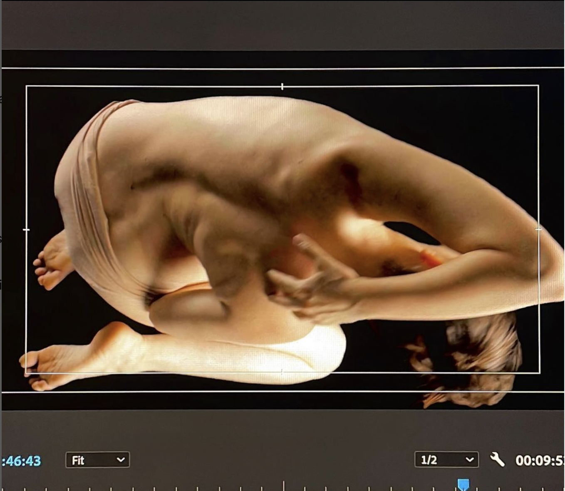Click bottom-left corner of inner safe margin
565x491 pixels.
[x=27, y=372]
